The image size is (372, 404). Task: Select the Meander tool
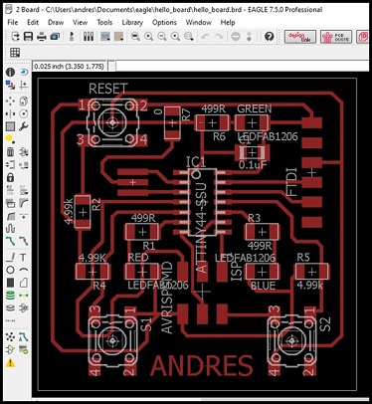(x=10, y=228)
